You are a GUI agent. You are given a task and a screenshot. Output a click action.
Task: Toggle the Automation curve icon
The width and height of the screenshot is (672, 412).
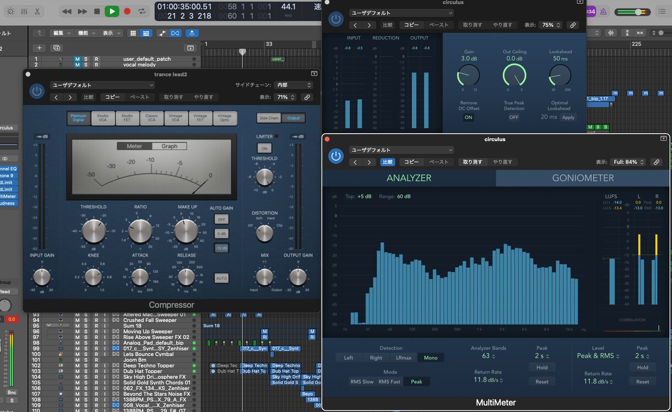pos(162,33)
